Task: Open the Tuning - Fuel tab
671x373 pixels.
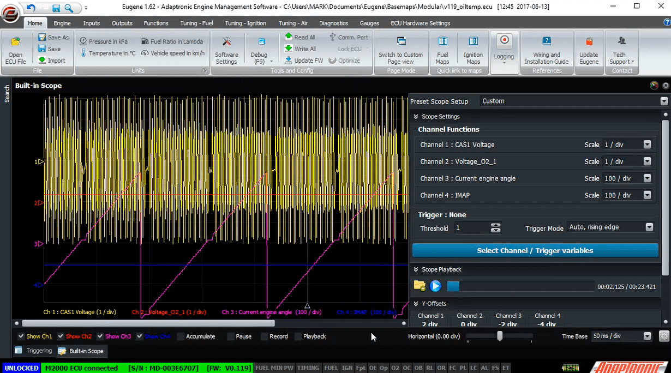Action: pyautogui.click(x=196, y=23)
